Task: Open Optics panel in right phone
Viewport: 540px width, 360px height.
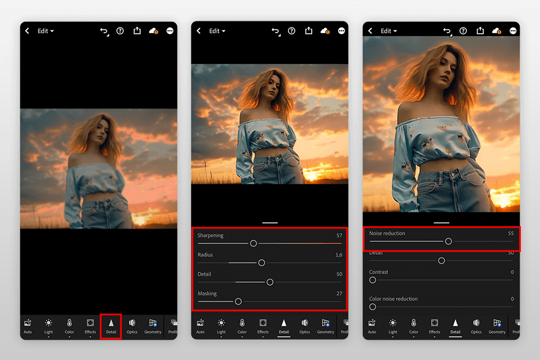Action: click(x=476, y=326)
